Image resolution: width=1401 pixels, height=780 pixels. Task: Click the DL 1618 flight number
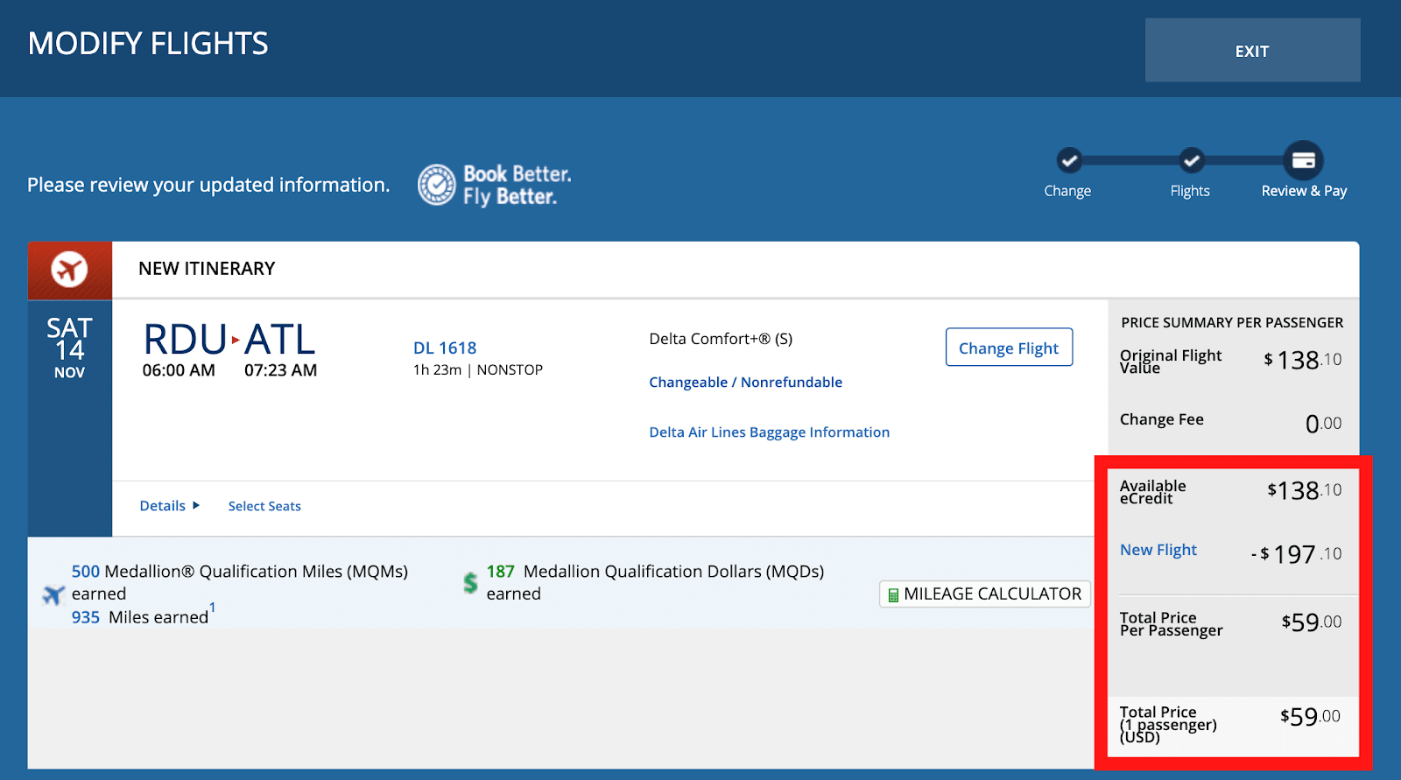coord(445,348)
